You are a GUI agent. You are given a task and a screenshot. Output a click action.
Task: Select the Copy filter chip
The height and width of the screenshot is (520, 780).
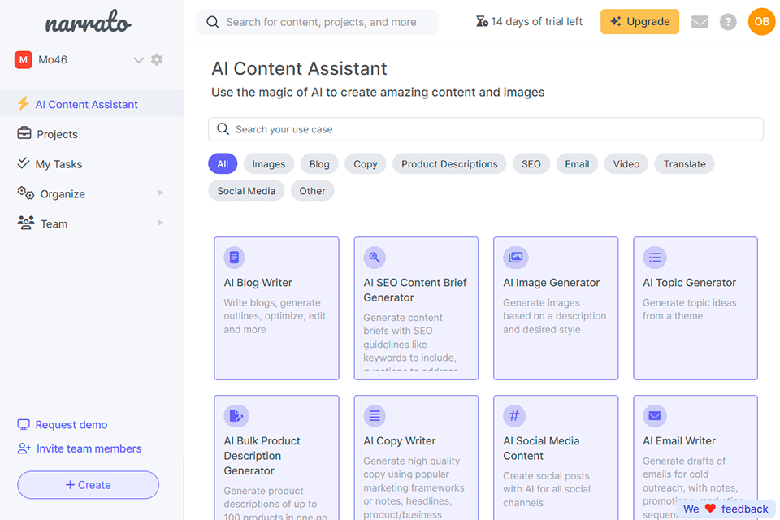[x=365, y=163]
